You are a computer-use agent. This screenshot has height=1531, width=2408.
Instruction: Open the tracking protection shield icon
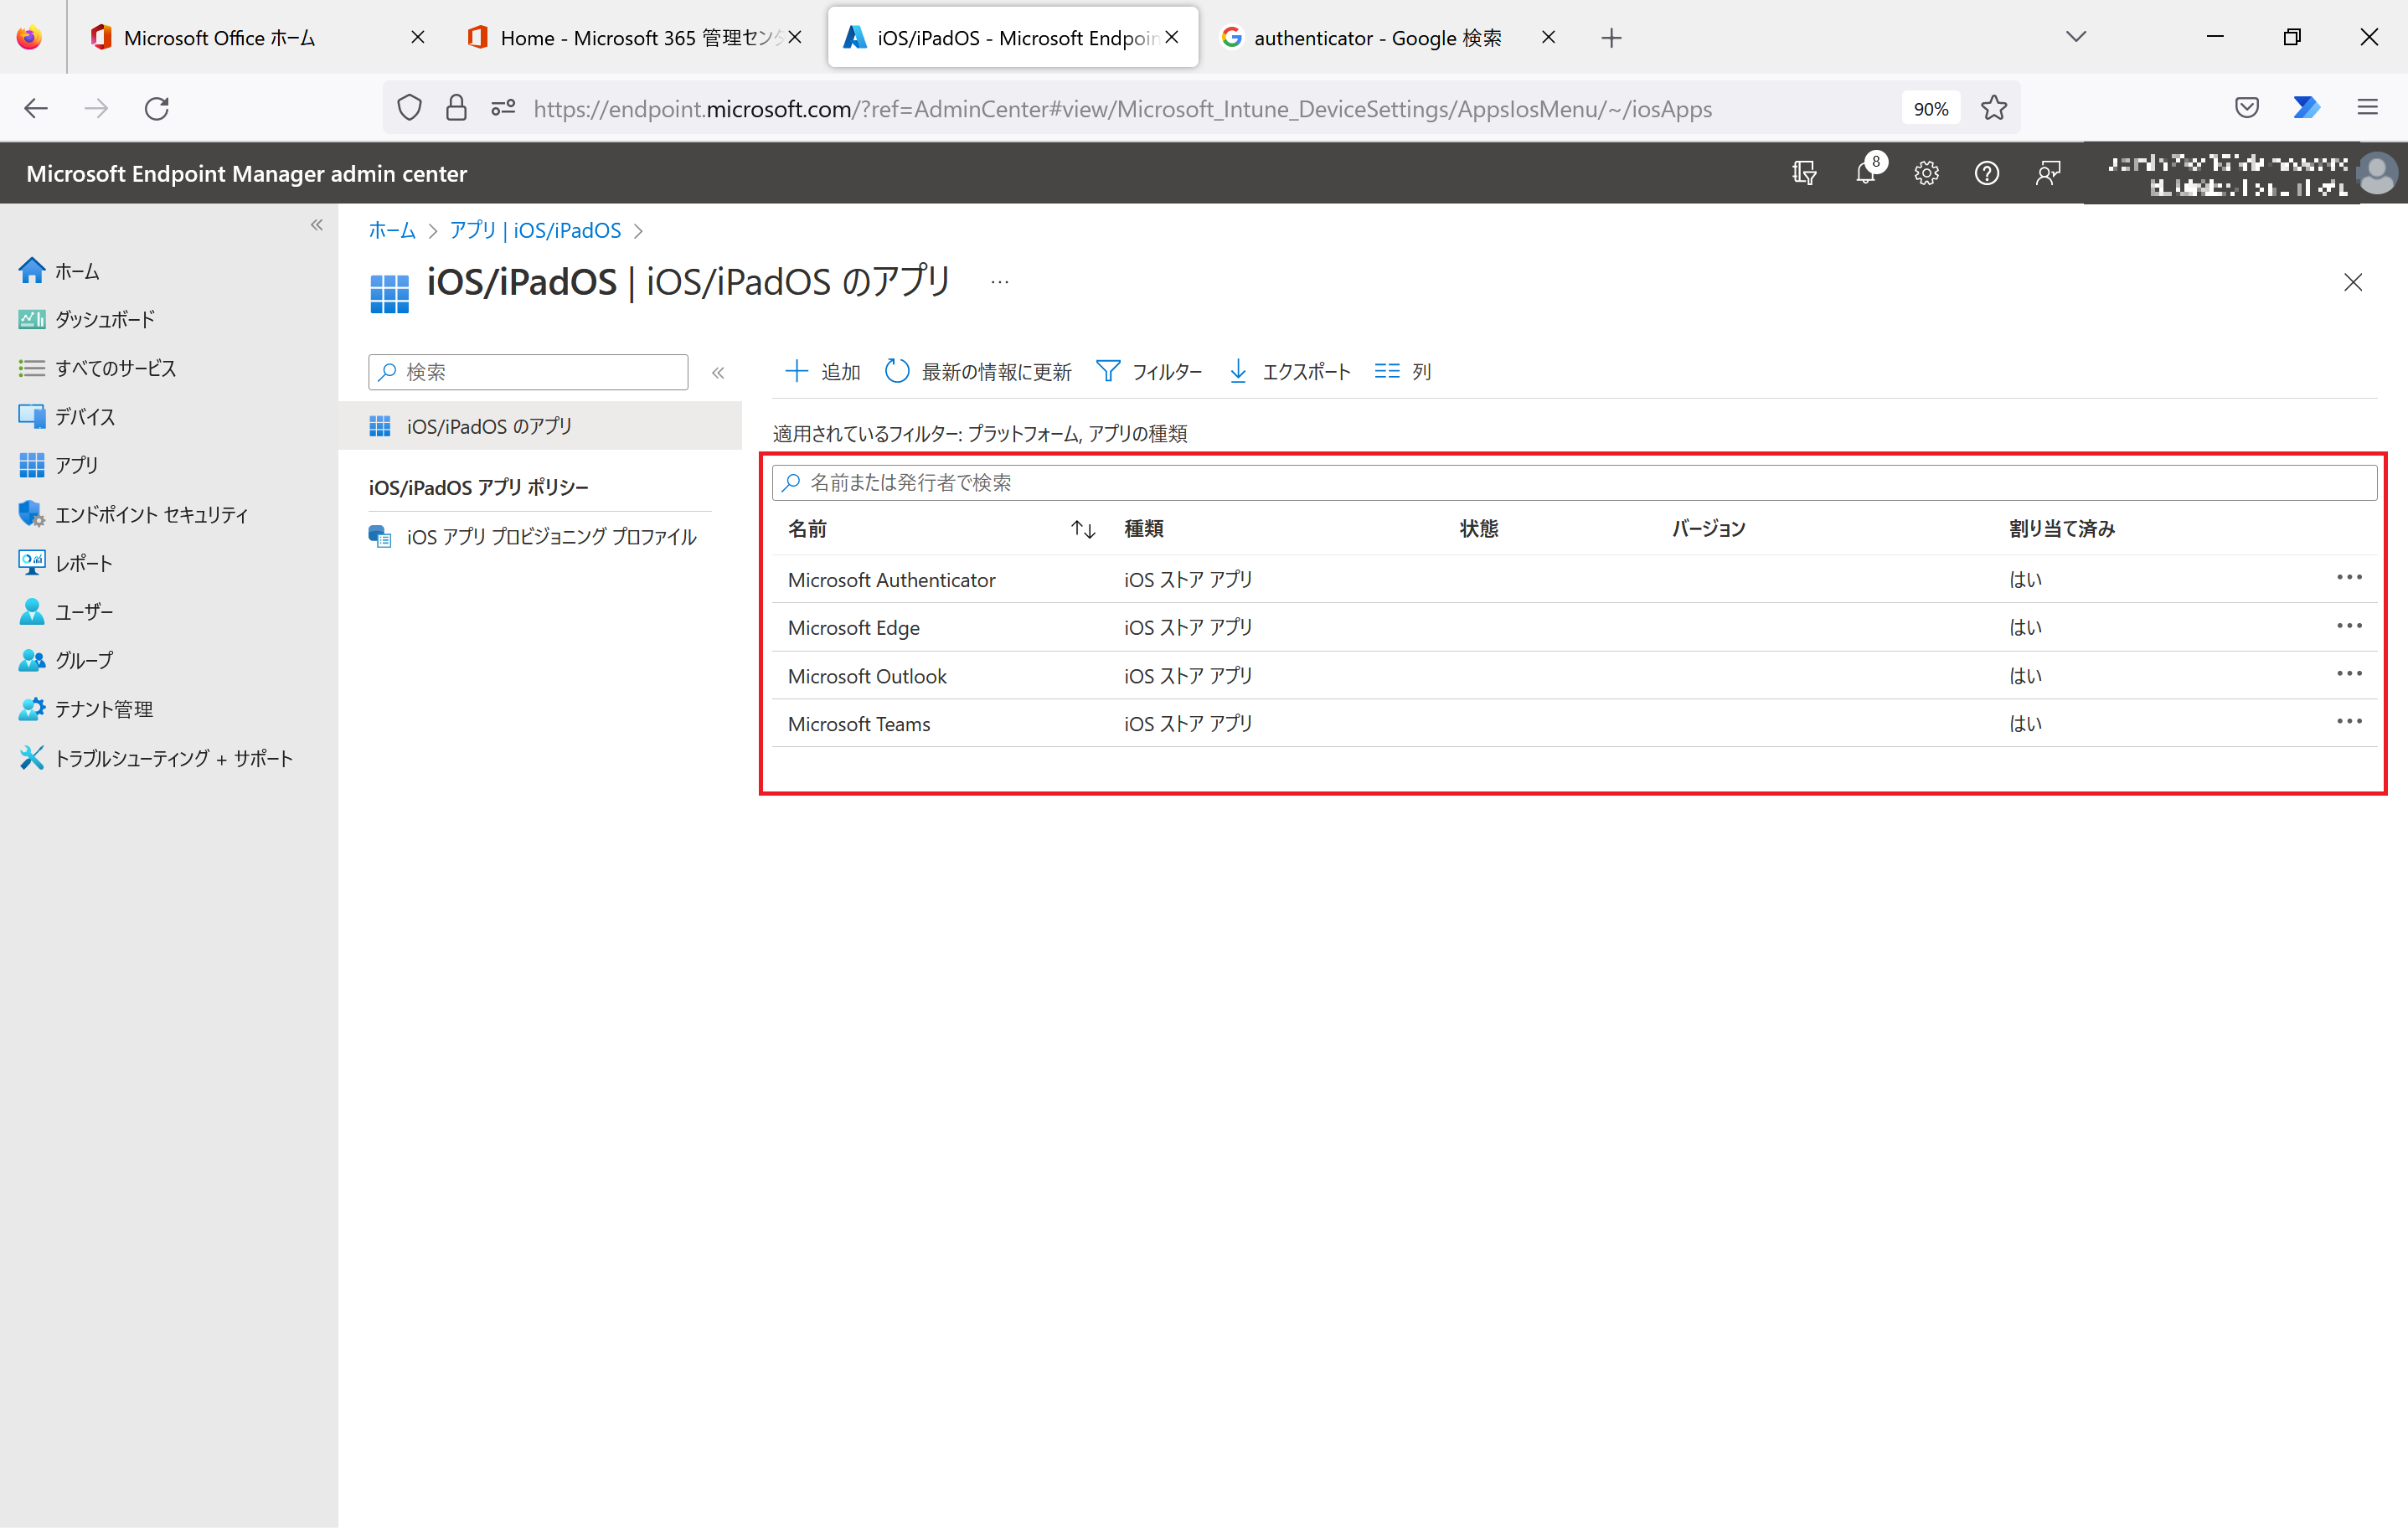(409, 108)
